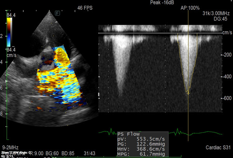Click the -600 velocity scale label
The width and height of the screenshot is (233, 158).
click(223, 98)
